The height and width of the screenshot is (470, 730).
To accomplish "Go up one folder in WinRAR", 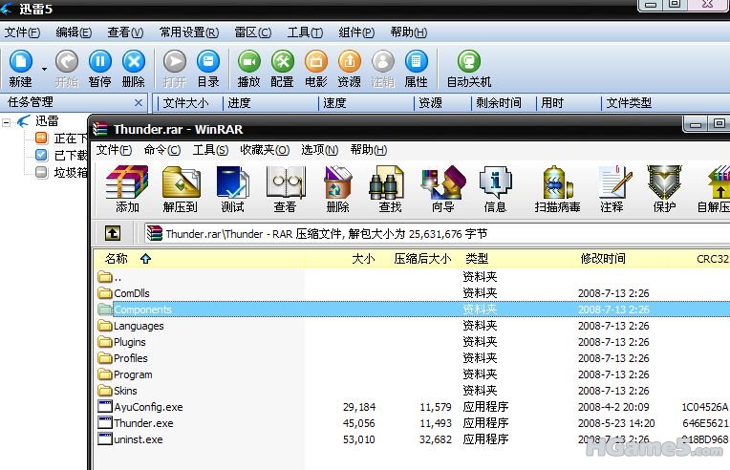I will pos(112,233).
